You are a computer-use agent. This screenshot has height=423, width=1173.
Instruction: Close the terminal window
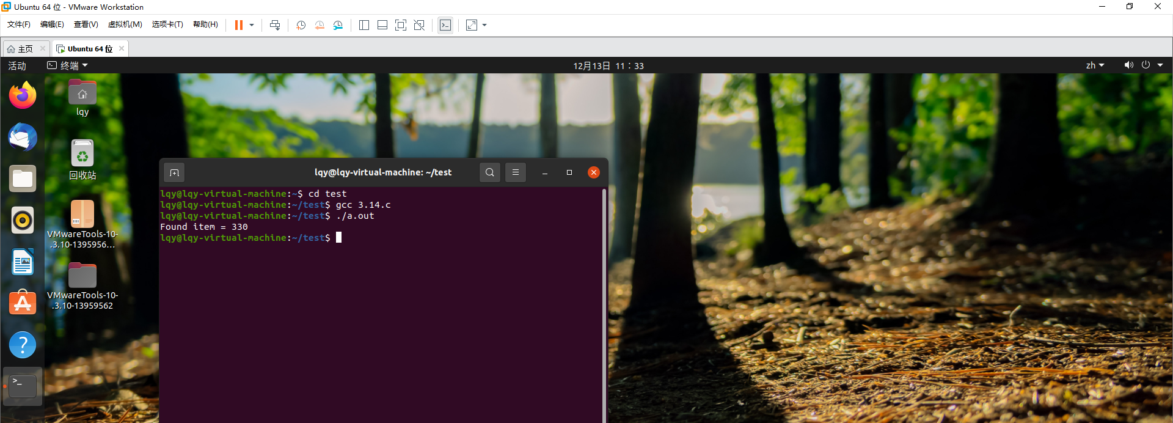point(593,172)
